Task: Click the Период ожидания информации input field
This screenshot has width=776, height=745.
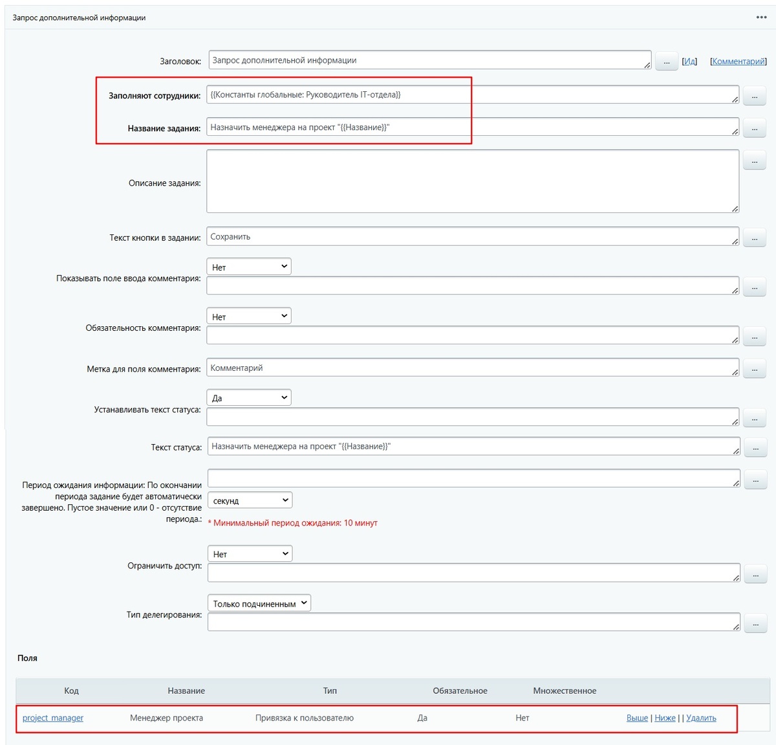Action: 474,478
